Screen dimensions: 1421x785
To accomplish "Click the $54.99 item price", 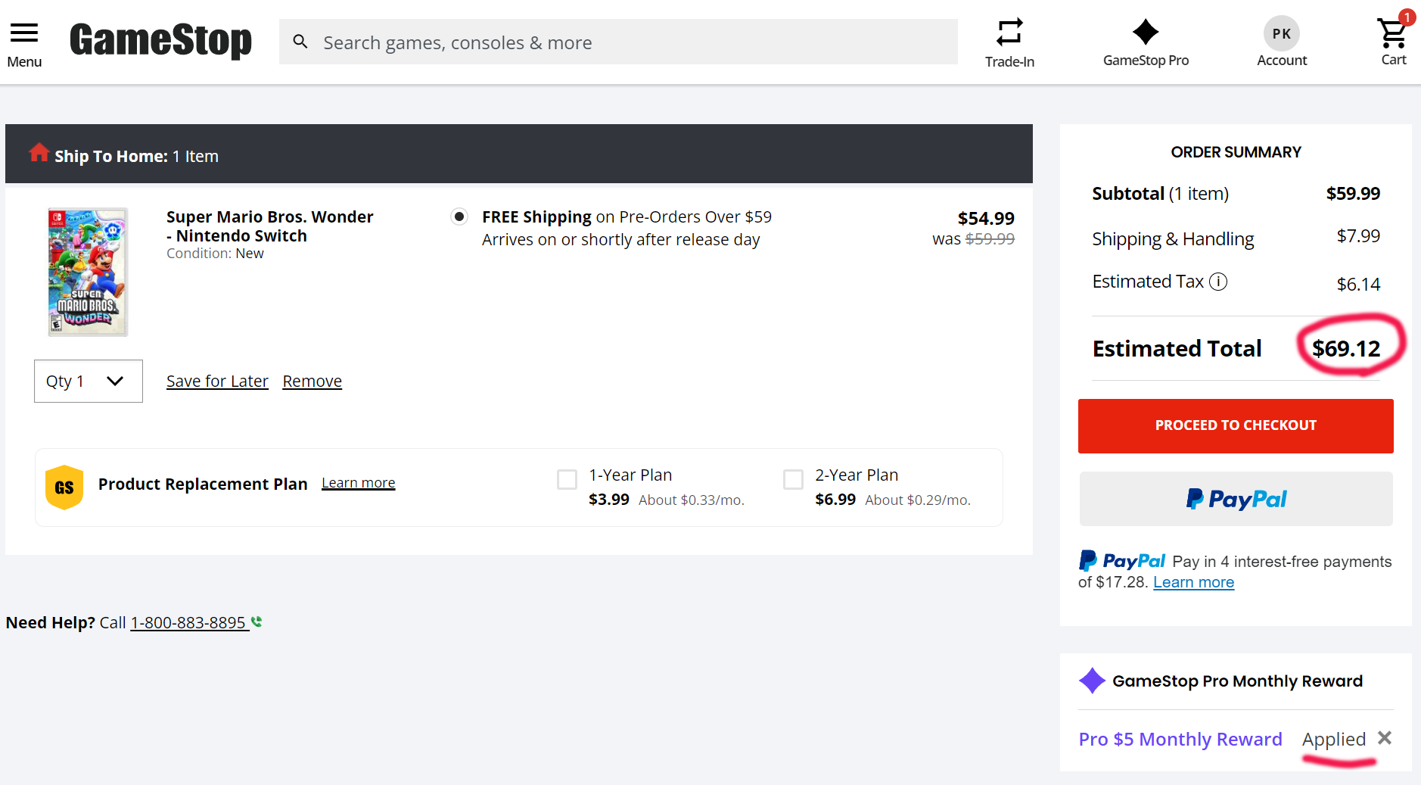I will (x=986, y=218).
